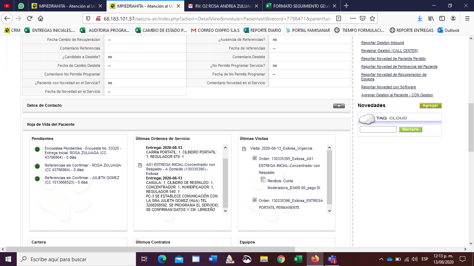Open the Firefox account icon

(453, 18)
